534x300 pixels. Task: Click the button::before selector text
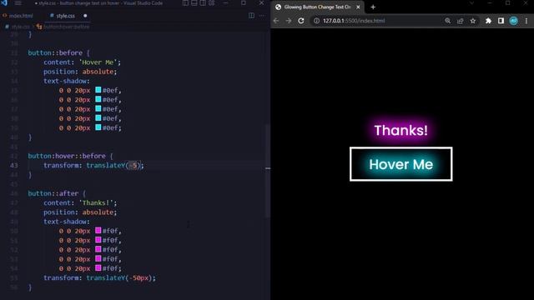click(55, 52)
